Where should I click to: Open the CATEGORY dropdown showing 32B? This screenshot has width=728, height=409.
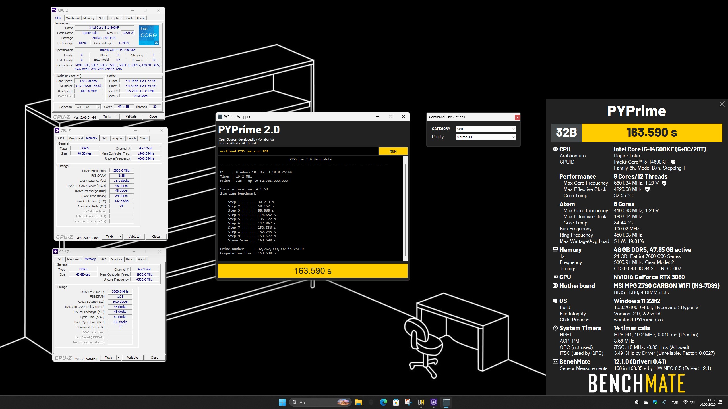click(485, 129)
